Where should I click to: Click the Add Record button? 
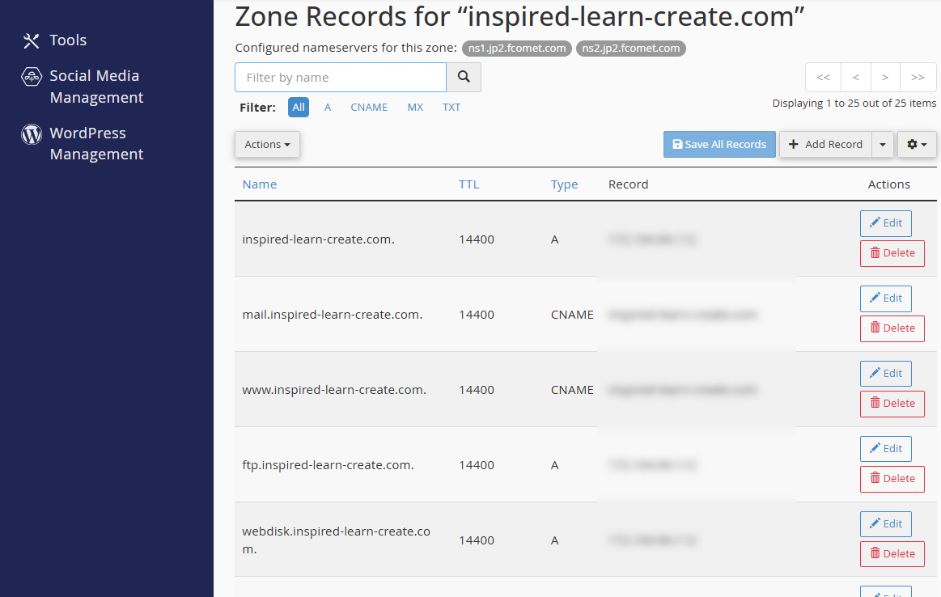(825, 145)
